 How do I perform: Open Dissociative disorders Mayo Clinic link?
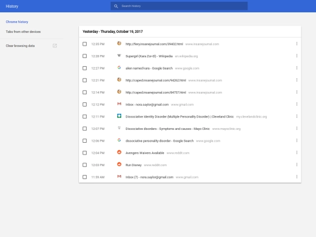(167, 129)
